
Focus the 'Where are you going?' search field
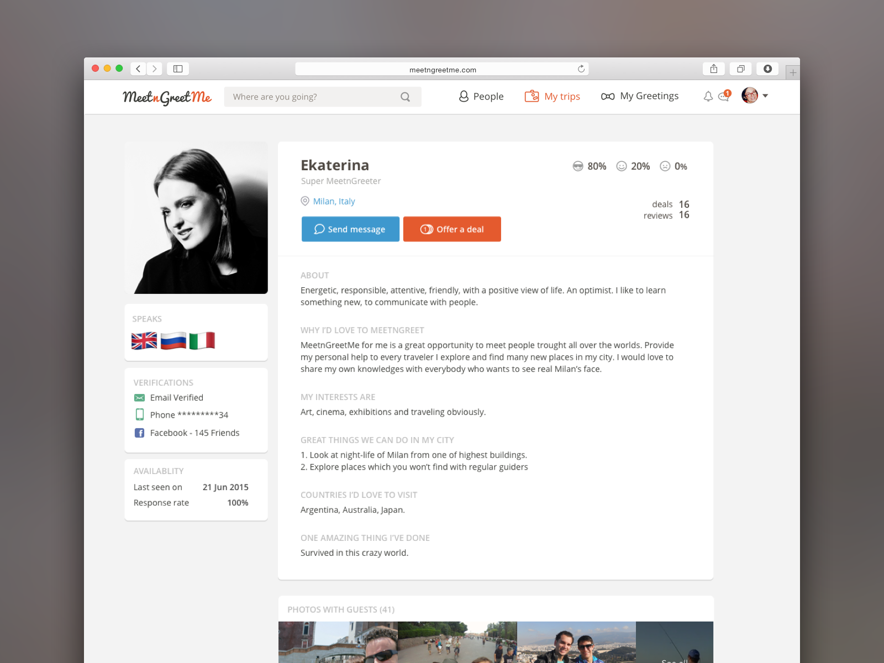coord(323,97)
